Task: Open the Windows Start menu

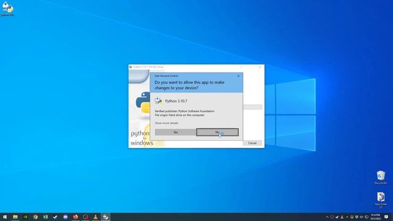Action: point(5,217)
